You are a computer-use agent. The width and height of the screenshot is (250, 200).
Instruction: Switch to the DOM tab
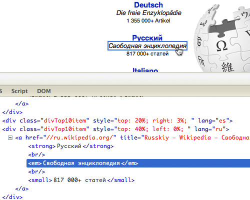tap(44, 91)
